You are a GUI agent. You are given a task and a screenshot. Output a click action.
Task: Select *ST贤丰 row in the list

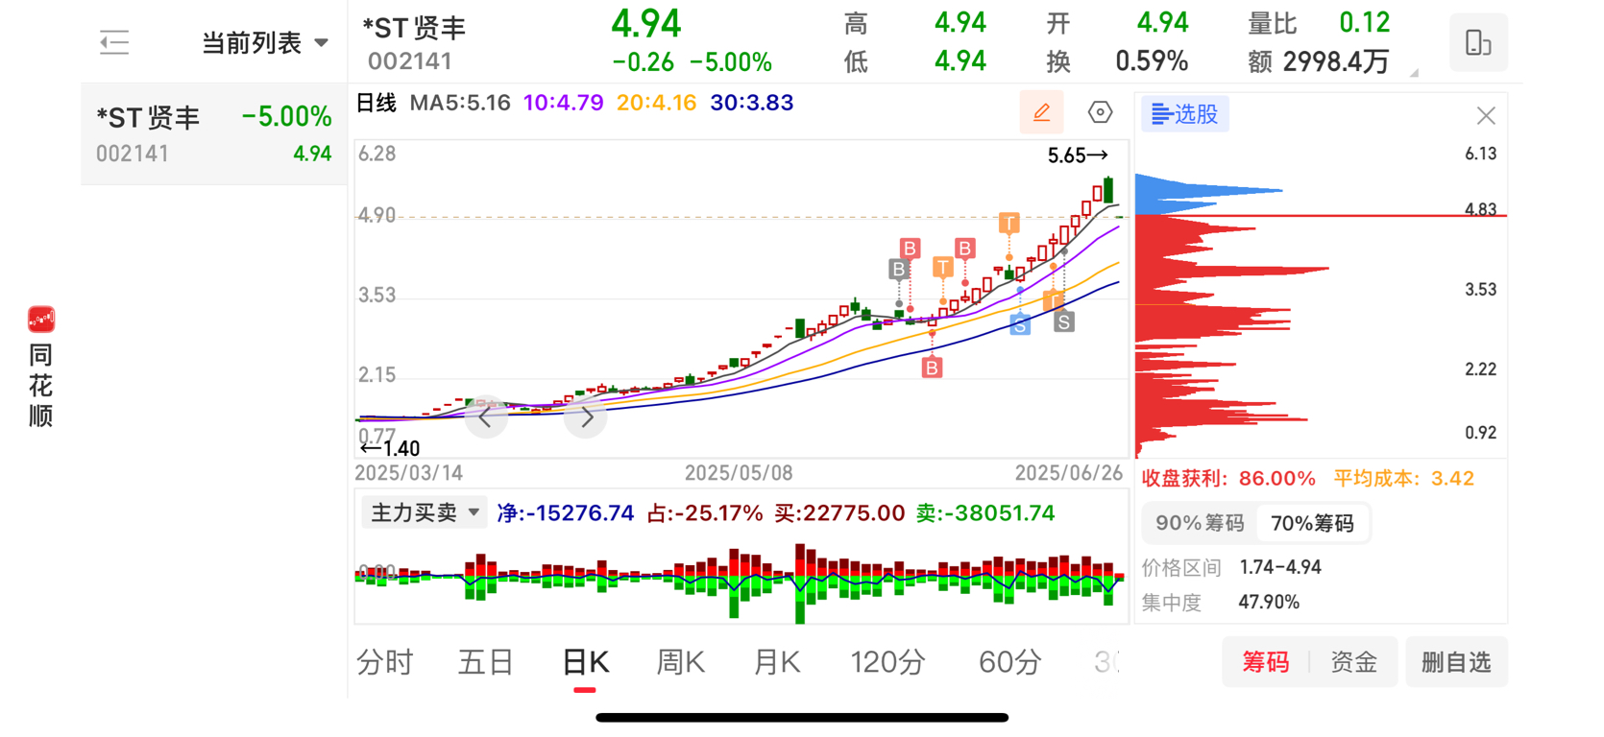pyautogui.click(x=214, y=134)
